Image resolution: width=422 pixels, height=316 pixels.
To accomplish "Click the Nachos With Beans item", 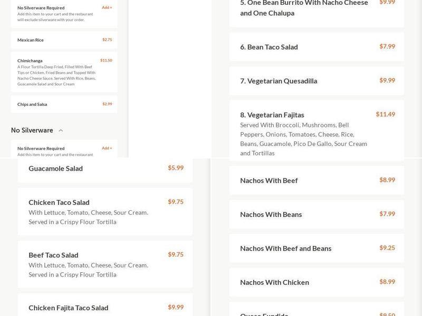I will [316, 214].
